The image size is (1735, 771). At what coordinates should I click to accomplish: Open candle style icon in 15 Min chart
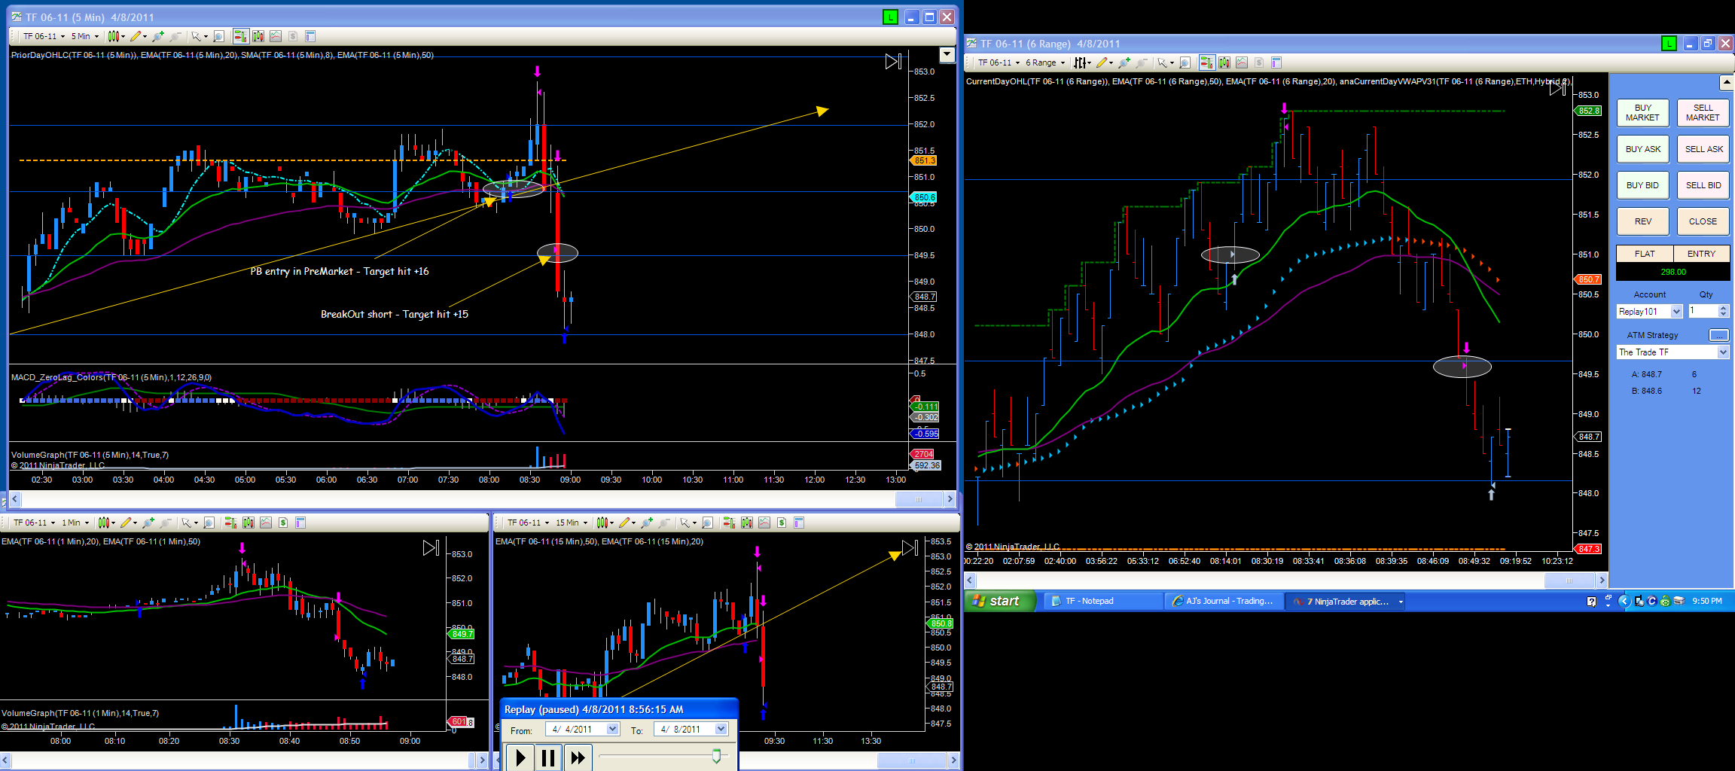tap(604, 523)
